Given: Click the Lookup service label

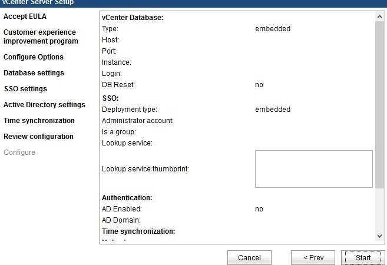Looking at the screenshot, I should 127,143.
